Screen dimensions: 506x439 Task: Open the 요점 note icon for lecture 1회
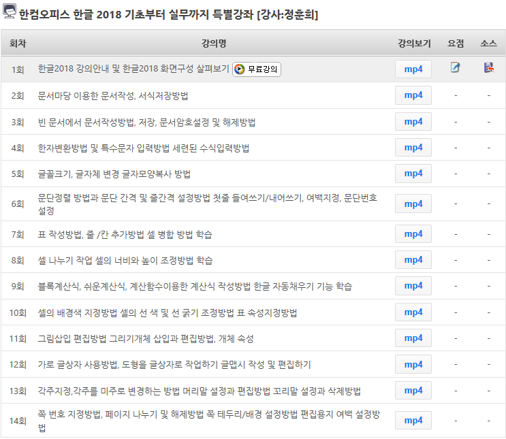point(455,67)
